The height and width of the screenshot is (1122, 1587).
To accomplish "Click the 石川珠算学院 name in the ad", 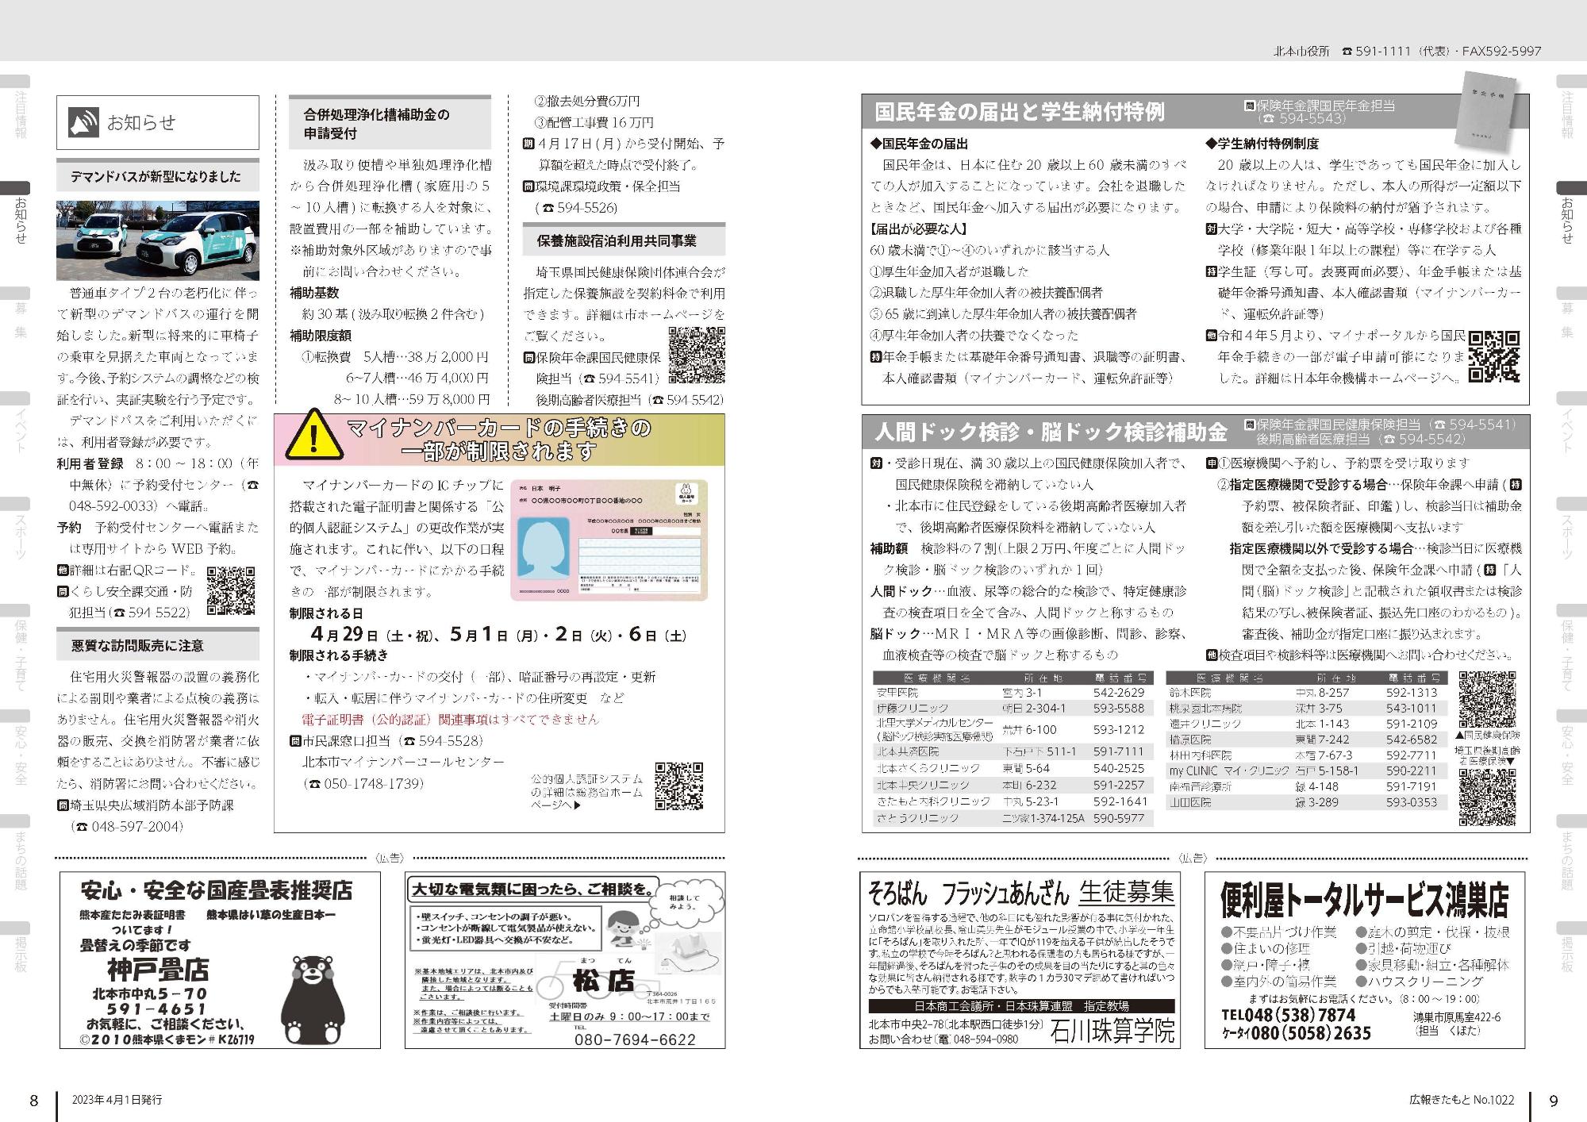I will tap(1111, 1032).
